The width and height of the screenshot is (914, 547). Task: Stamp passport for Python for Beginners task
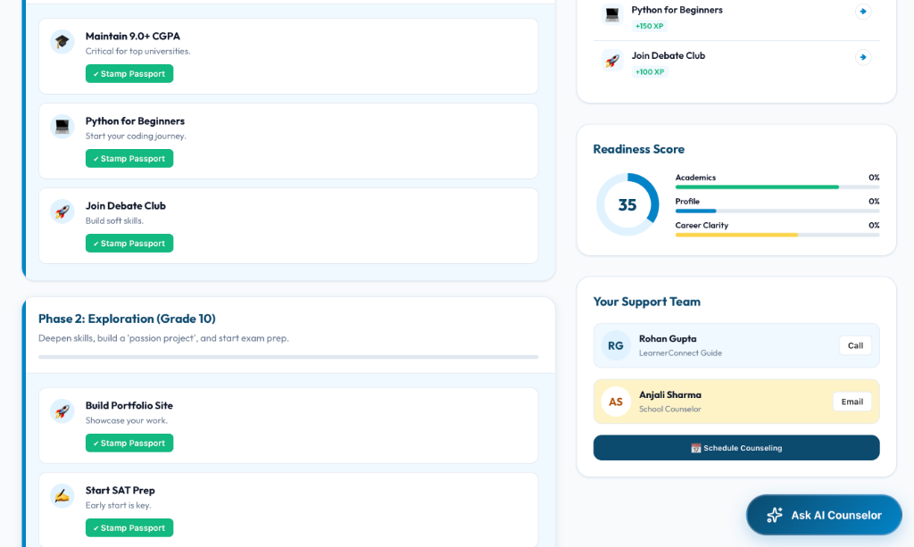(129, 159)
